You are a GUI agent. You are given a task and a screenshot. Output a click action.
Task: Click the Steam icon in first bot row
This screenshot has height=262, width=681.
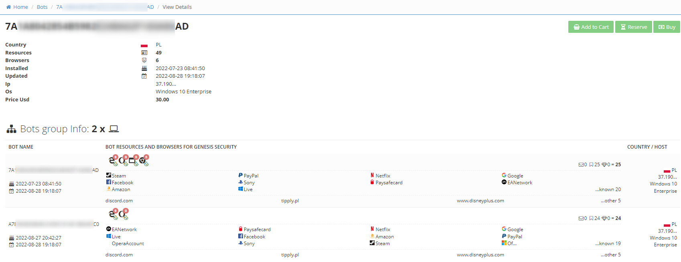click(108, 175)
